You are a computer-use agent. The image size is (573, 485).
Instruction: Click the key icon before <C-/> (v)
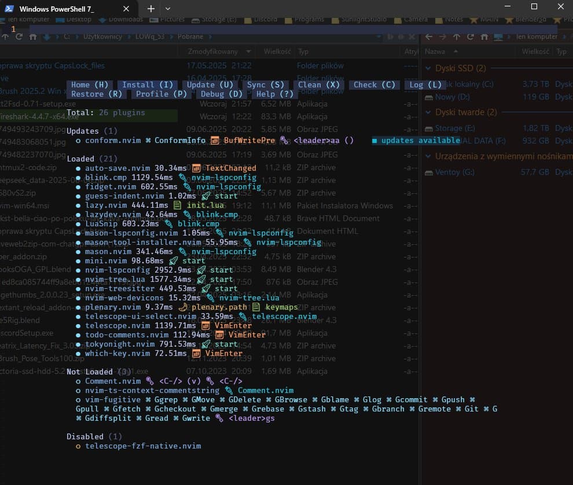pos(150,381)
